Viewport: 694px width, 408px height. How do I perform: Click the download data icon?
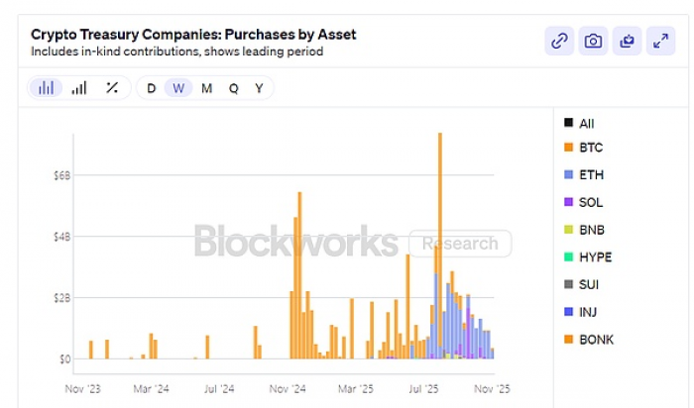tap(627, 41)
